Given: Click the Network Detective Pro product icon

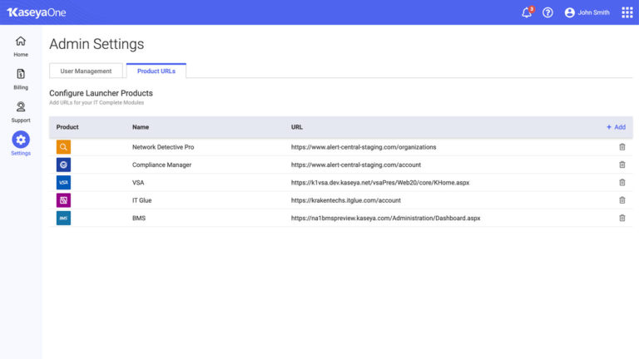Looking at the screenshot, I should point(63,147).
